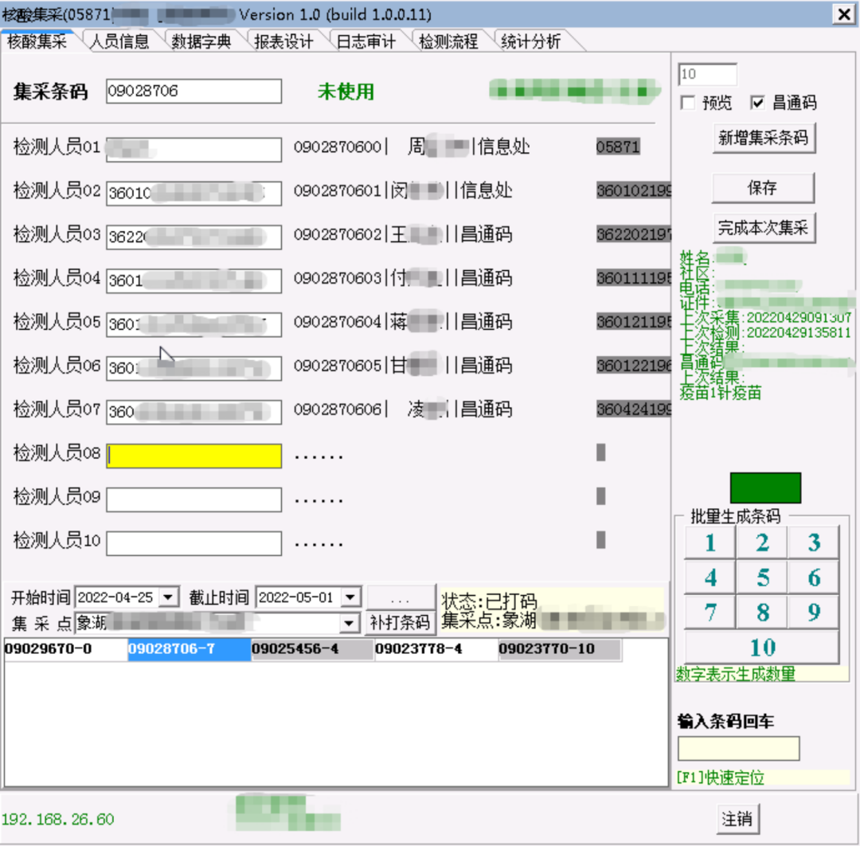Viewport: 860px width, 846px height.
Task: Close the 核酸集采 window
Action: [844, 14]
